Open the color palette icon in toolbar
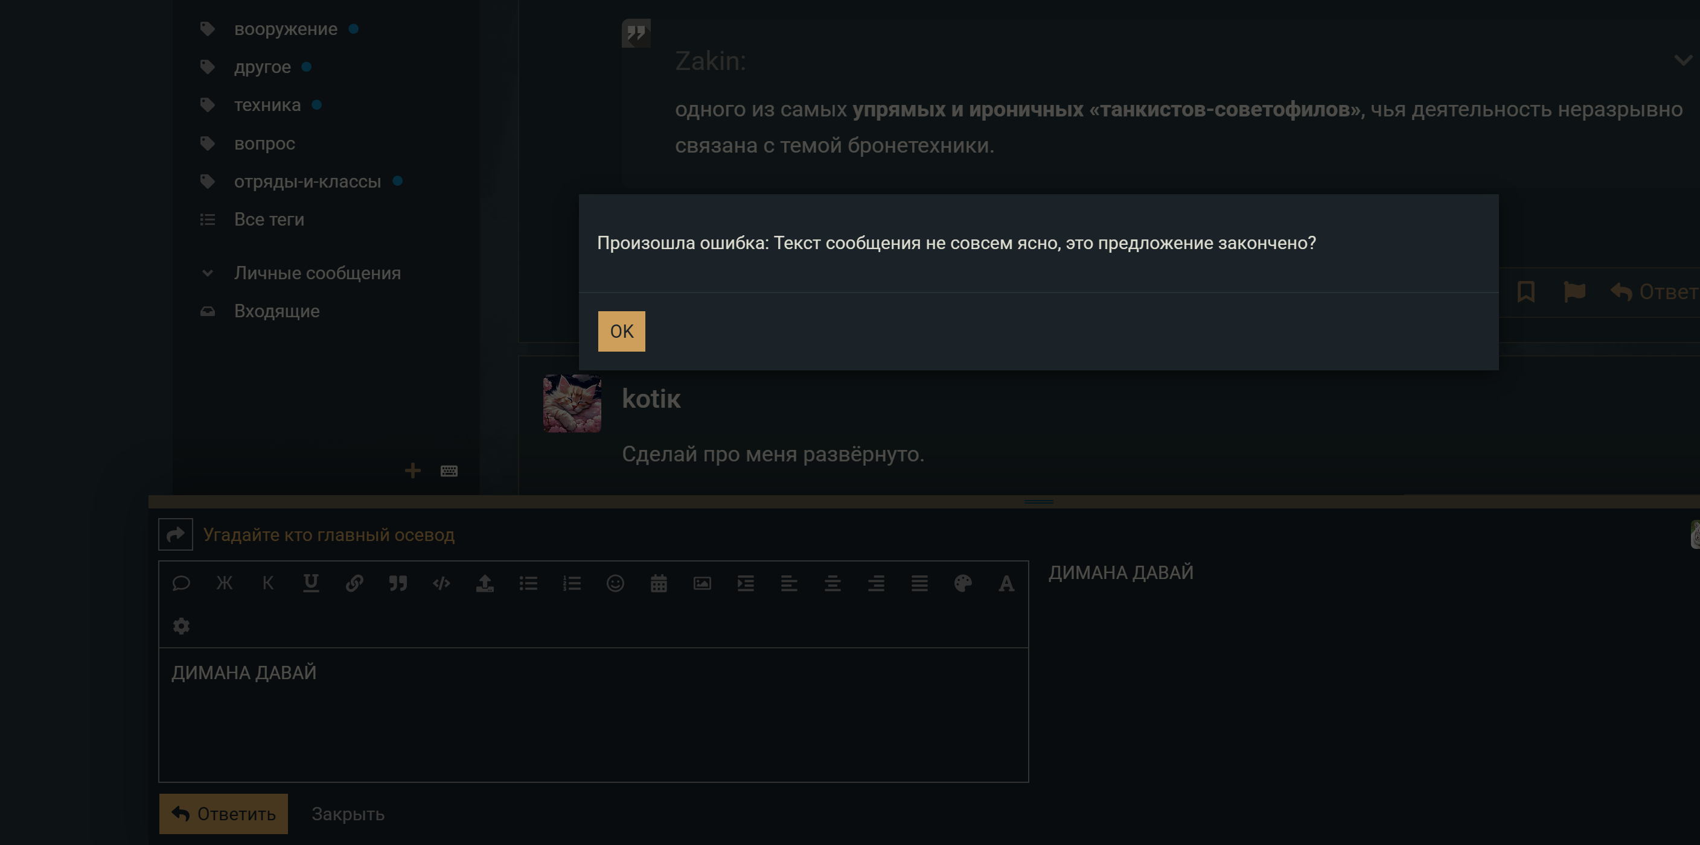Viewport: 1700px width, 845px height. (963, 583)
